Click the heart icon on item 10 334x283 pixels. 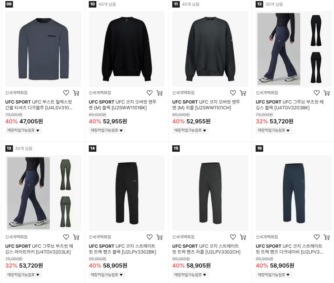(150, 93)
